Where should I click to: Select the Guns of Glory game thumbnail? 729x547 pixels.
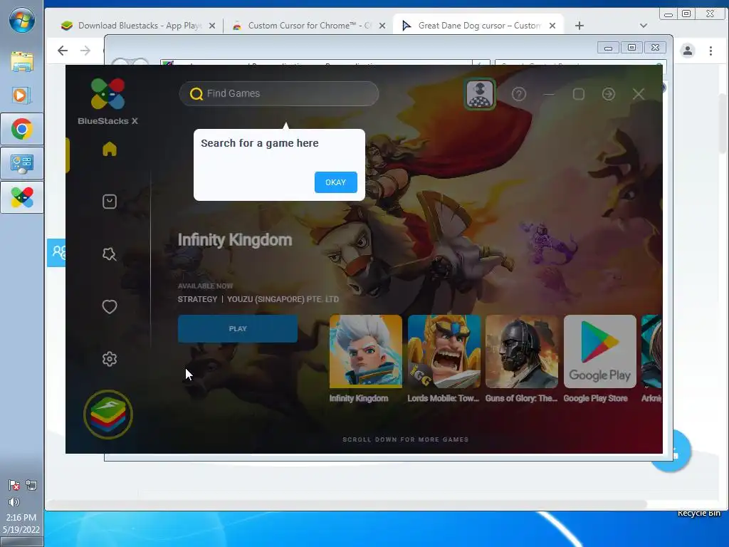[522, 351]
